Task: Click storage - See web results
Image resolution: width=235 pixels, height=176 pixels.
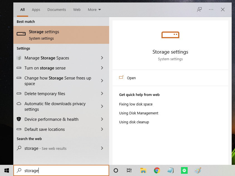Action: point(61,148)
